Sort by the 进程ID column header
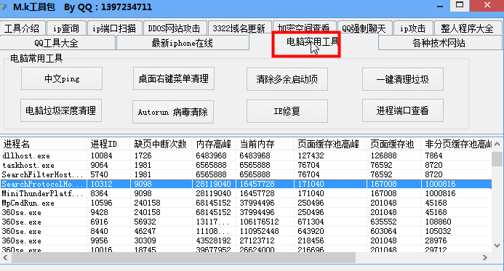 pos(108,144)
